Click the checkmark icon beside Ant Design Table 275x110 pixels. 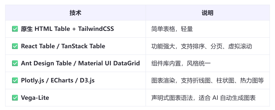pyautogui.click(x=15, y=63)
